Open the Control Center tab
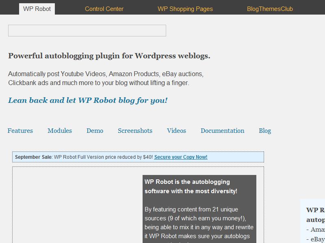The width and height of the screenshot is (325, 243). coord(104,9)
